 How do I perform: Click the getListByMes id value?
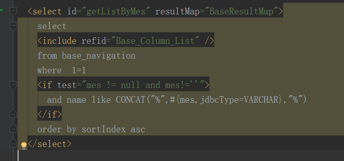point(116,12)
